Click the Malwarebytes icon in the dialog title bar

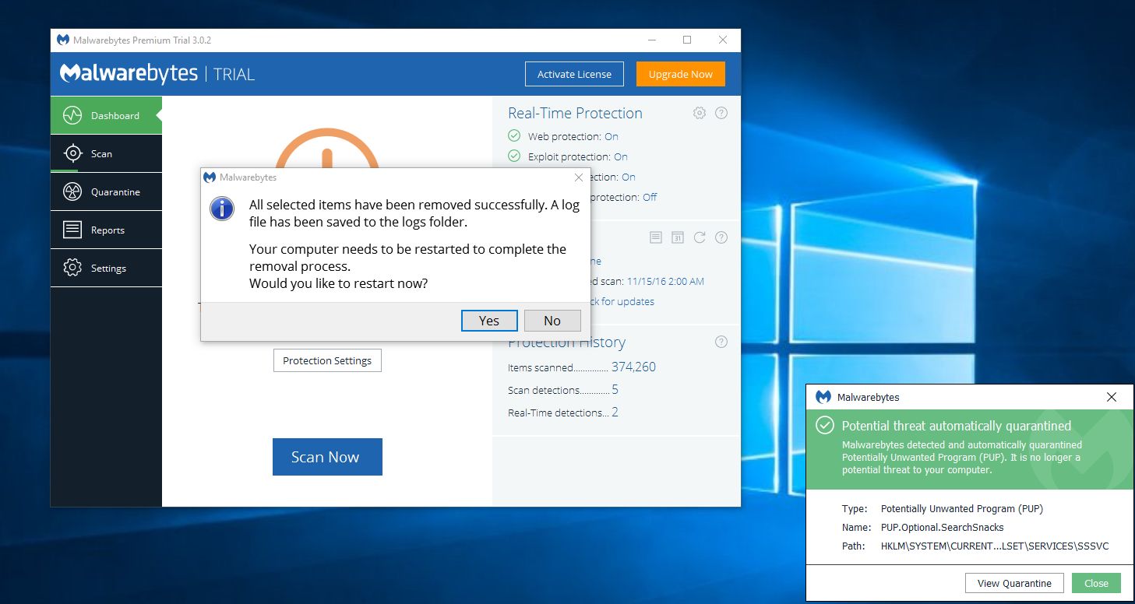pos(210,177)
